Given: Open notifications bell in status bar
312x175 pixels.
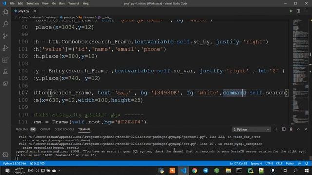Looking at the screenshot, I should click(x=307, y=163).
